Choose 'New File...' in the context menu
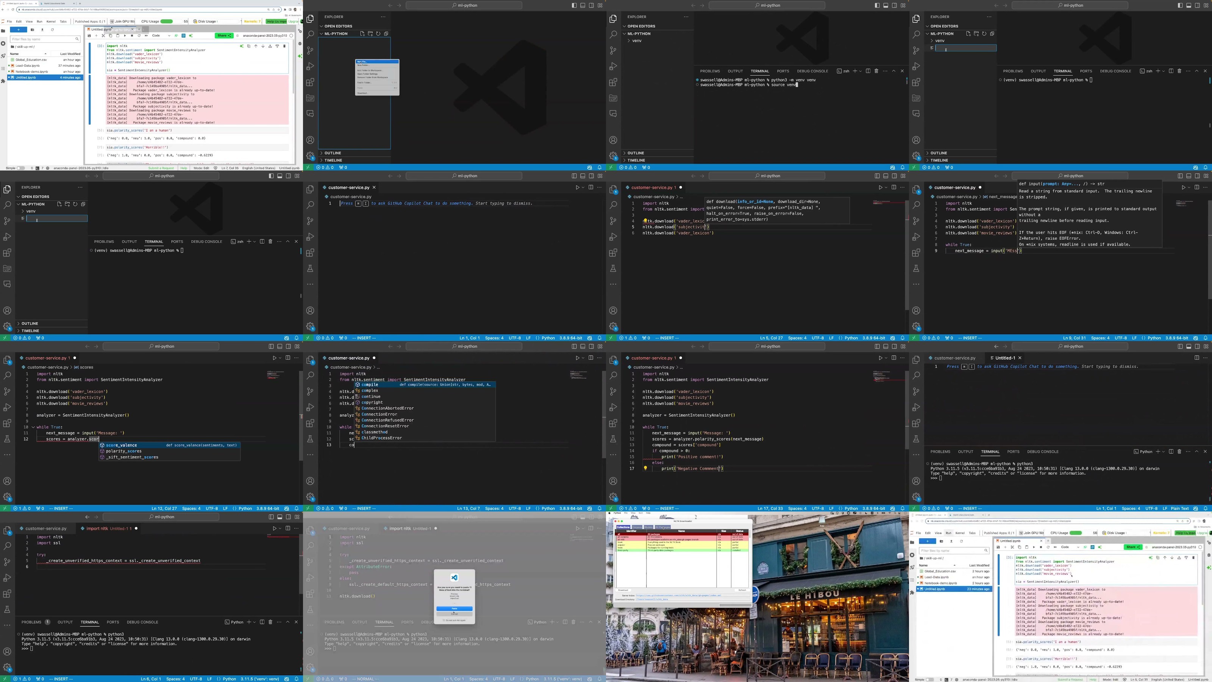Screen dimensions: 1212x682 pyautogui.click(x=377, y=62)
